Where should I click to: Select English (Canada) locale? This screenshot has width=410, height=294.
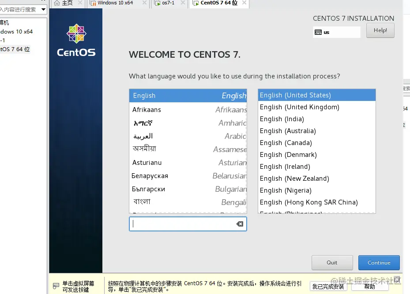coord(316,143)
